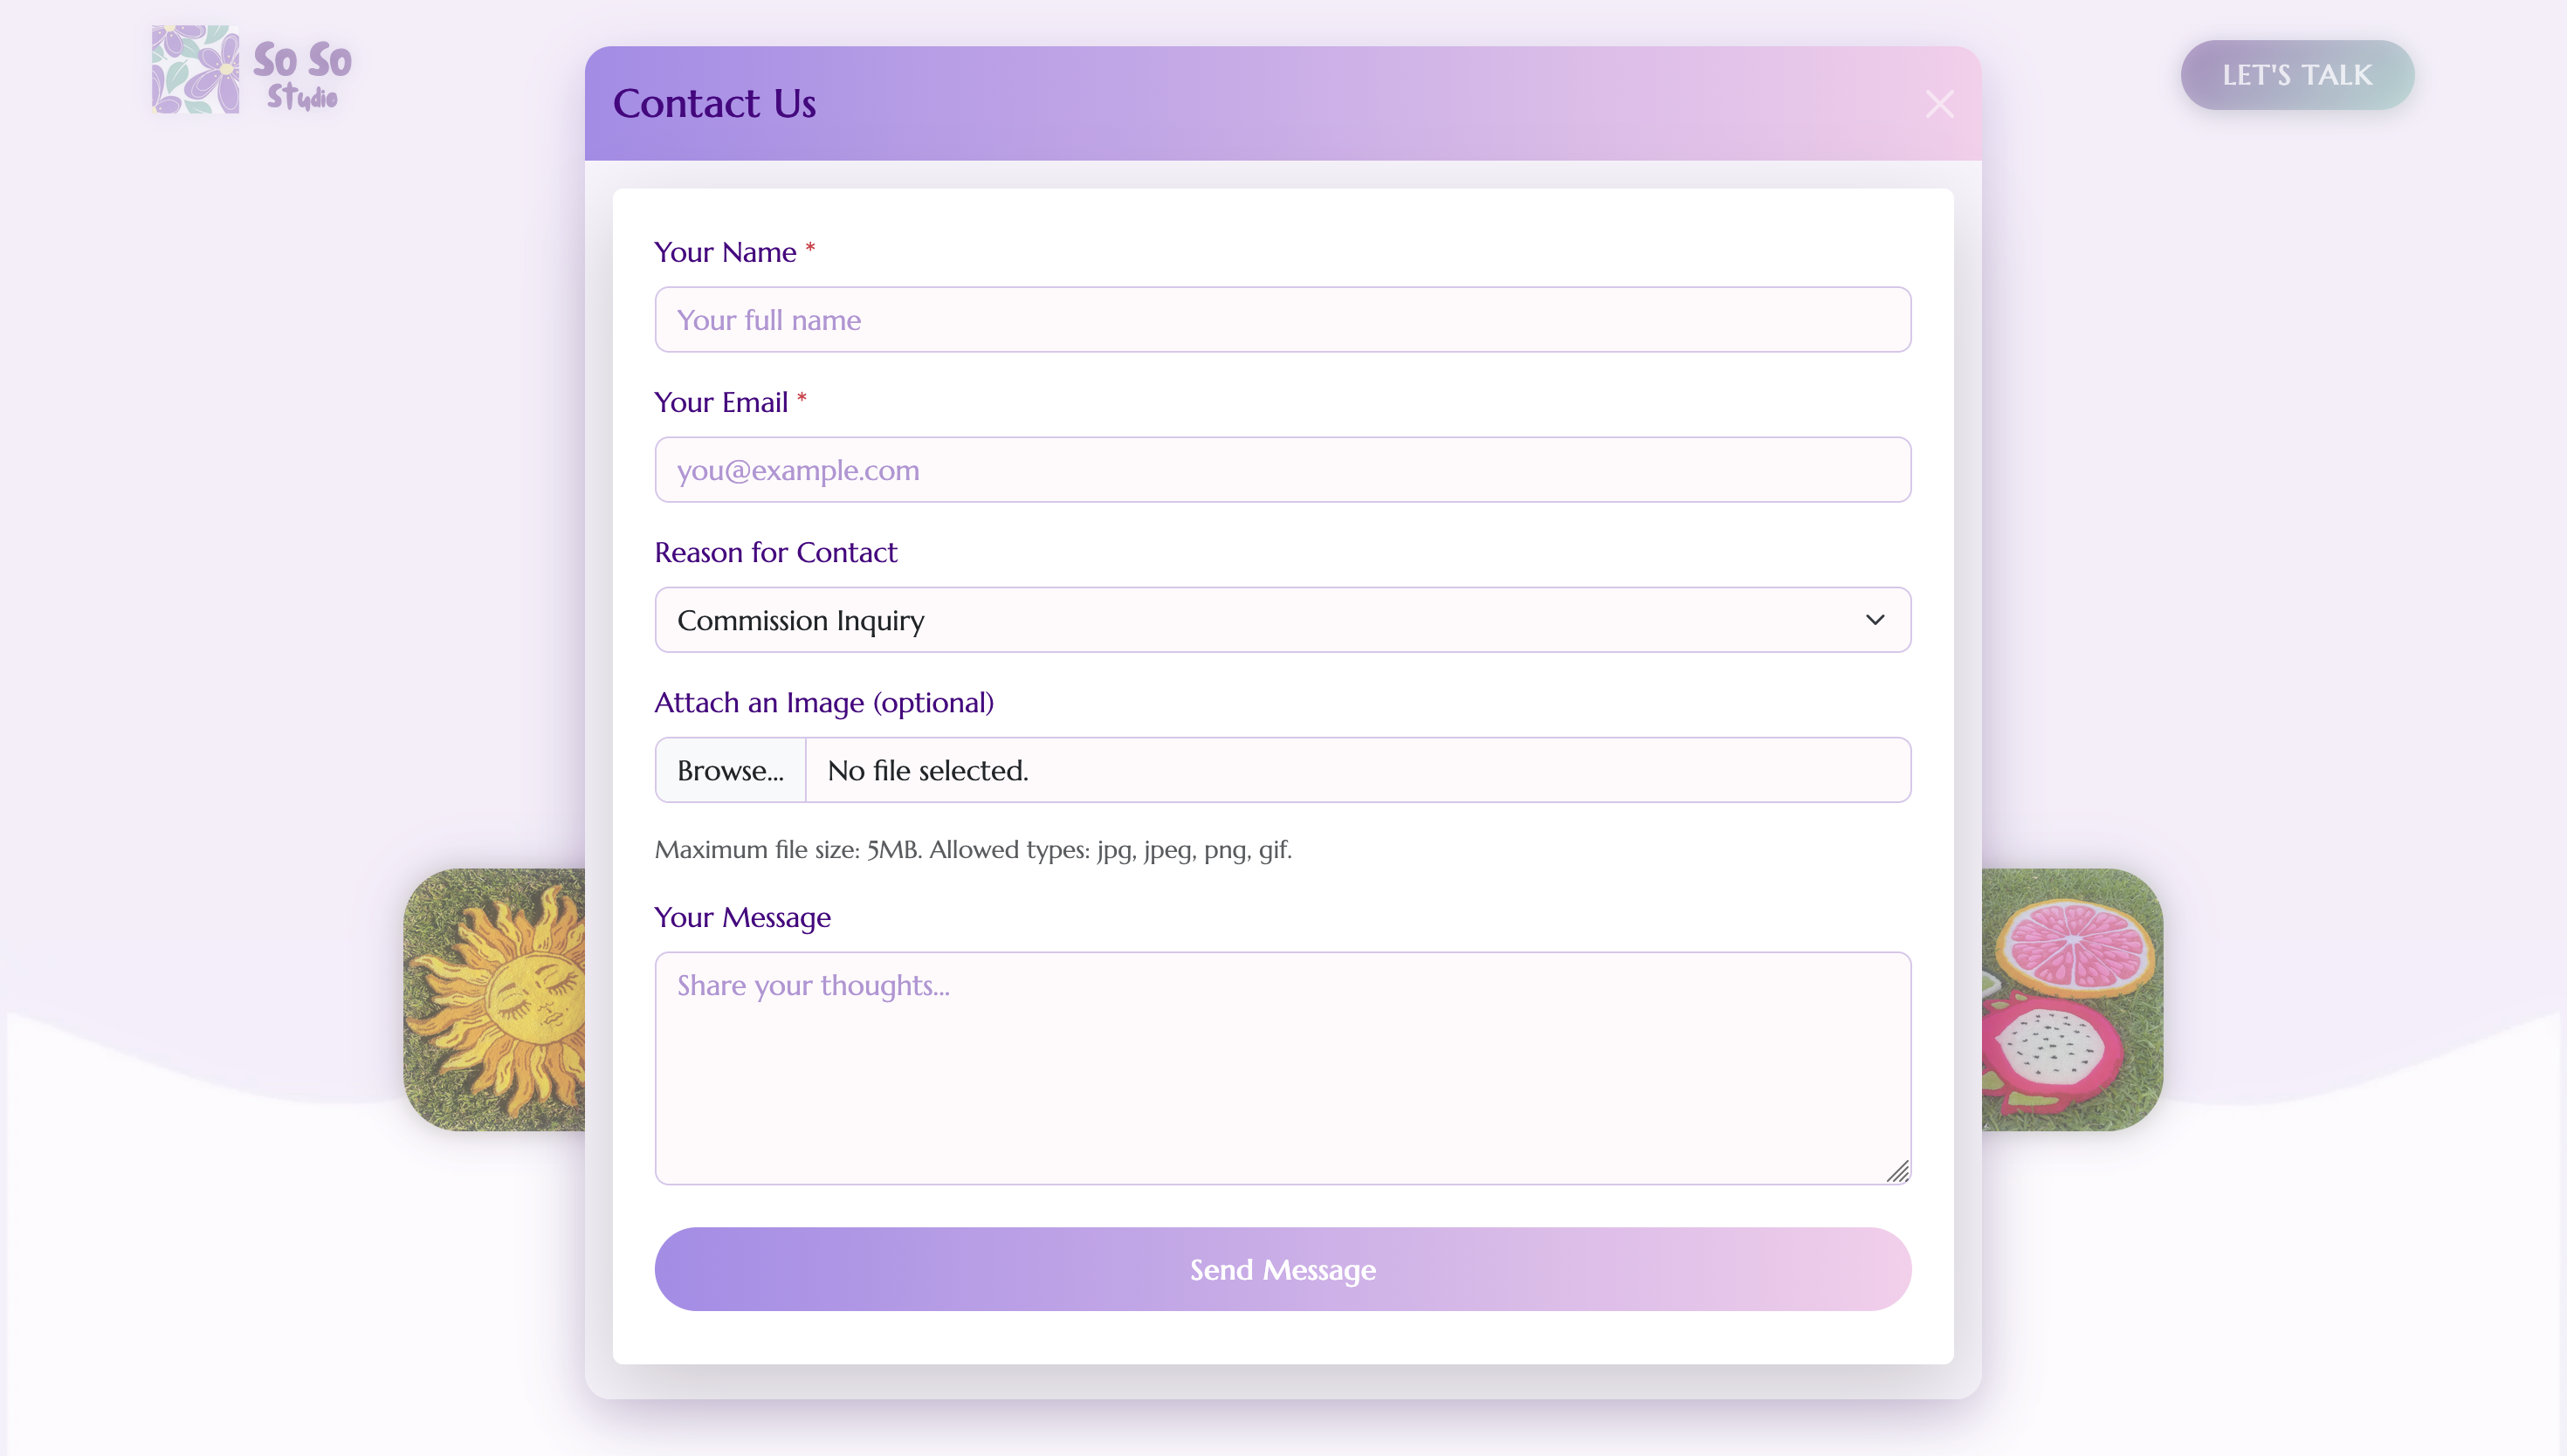
Task: Close the Contact Us dialog
Action: pyautogui.click(x=1939, y=104)
